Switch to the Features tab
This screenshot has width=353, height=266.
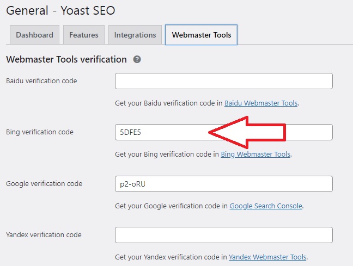pyautogui.click(x=84, y=35)
